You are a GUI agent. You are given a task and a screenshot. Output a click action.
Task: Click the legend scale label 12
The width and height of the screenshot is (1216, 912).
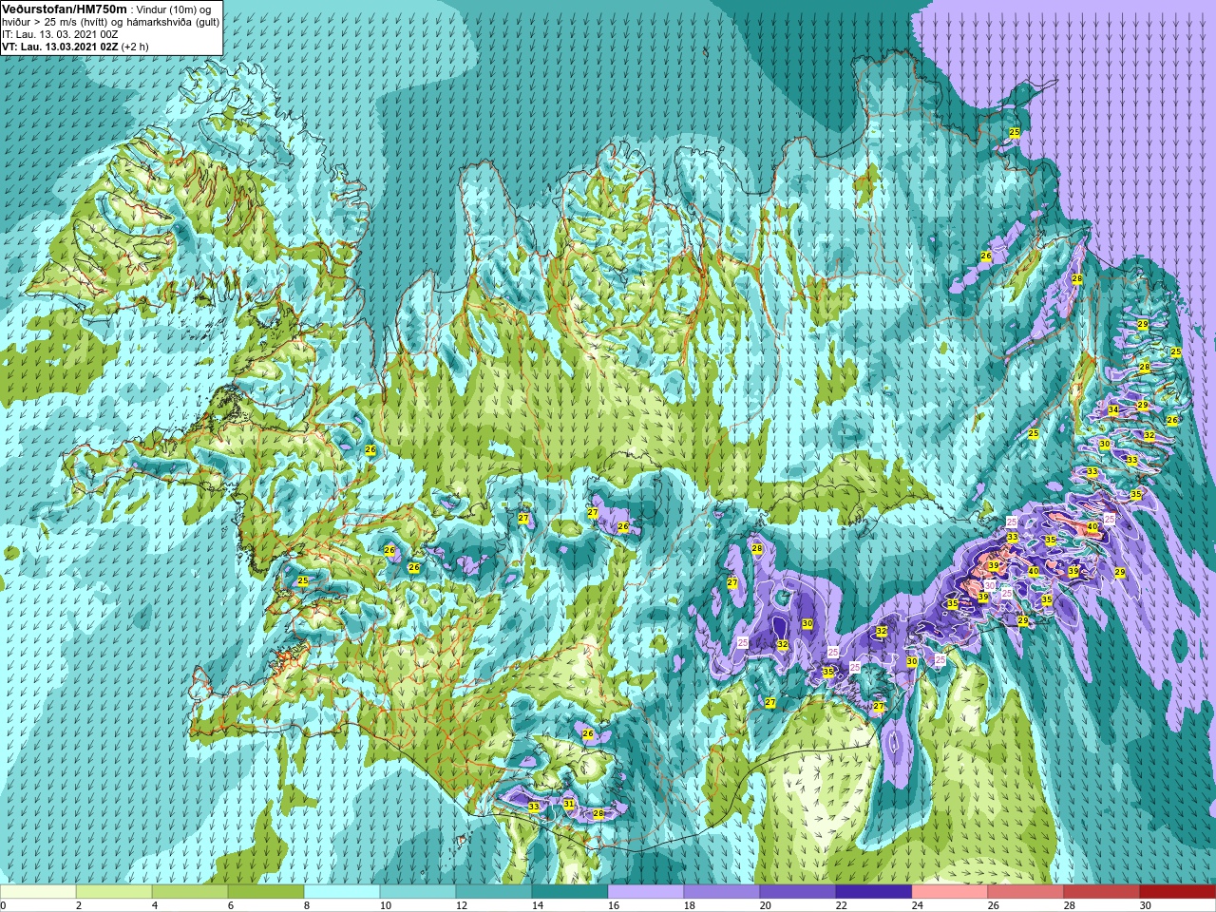(461, 905)
